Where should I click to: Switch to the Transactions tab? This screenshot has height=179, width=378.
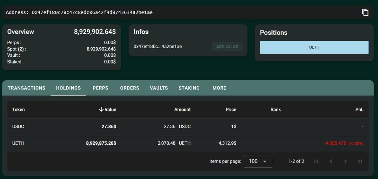pyautogui.click(x=27, y=88)
